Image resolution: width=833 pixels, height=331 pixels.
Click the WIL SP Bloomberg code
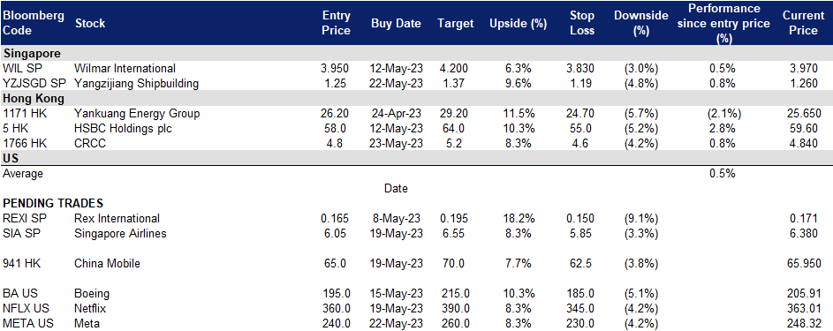tap(19, 69)
